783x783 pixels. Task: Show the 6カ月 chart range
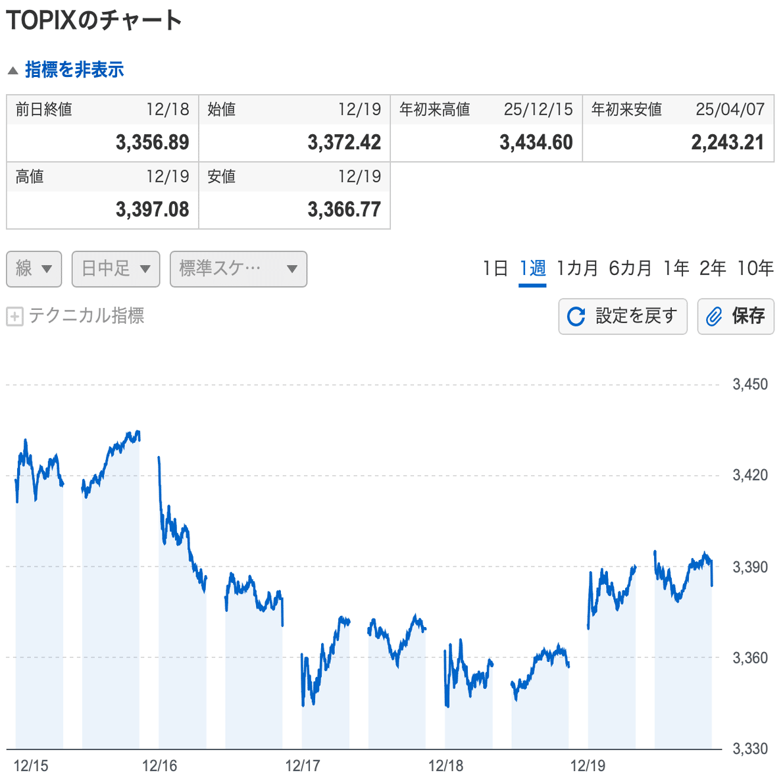pos(630,268)
